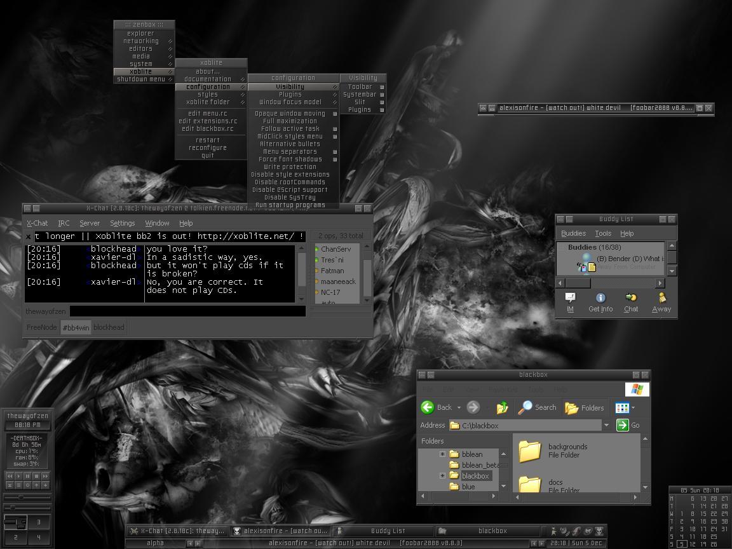
Task: Open the Server menu in X-Chat
Action: tap(90, 223)
